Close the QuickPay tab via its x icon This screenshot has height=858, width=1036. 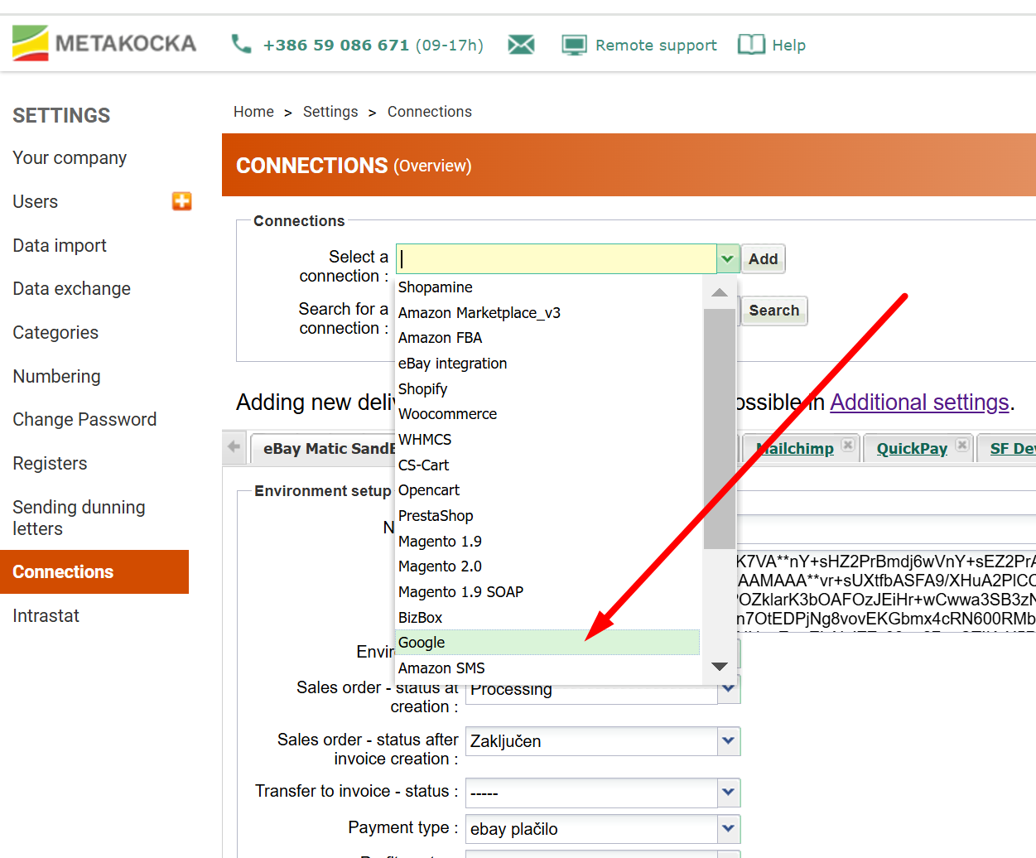click(961, 445)
